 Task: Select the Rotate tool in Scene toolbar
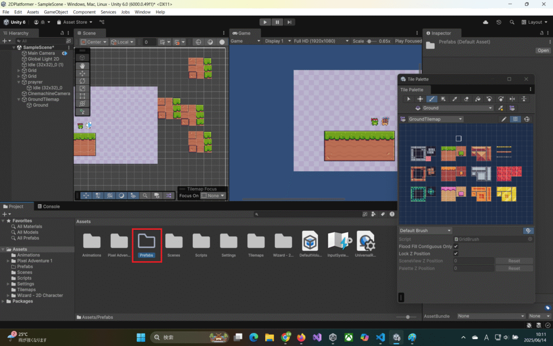point(82,81)
